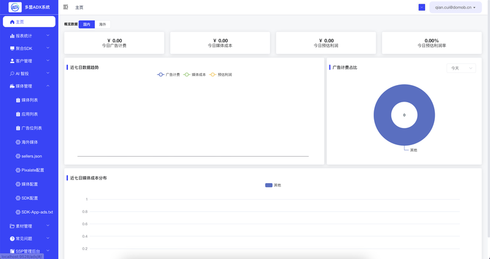Click the home icon beside 主页
Viewport: 490px width, 259px height.
point(12,22)
